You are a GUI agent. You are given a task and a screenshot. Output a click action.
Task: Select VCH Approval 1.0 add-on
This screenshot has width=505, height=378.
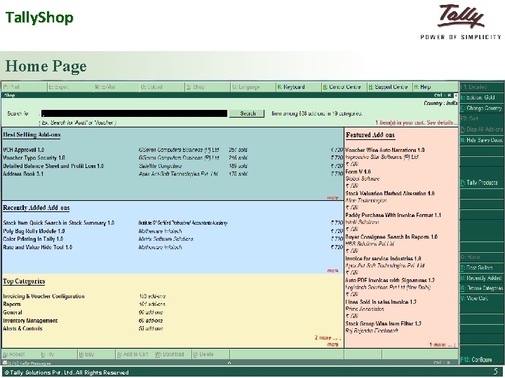coord(24,150)
